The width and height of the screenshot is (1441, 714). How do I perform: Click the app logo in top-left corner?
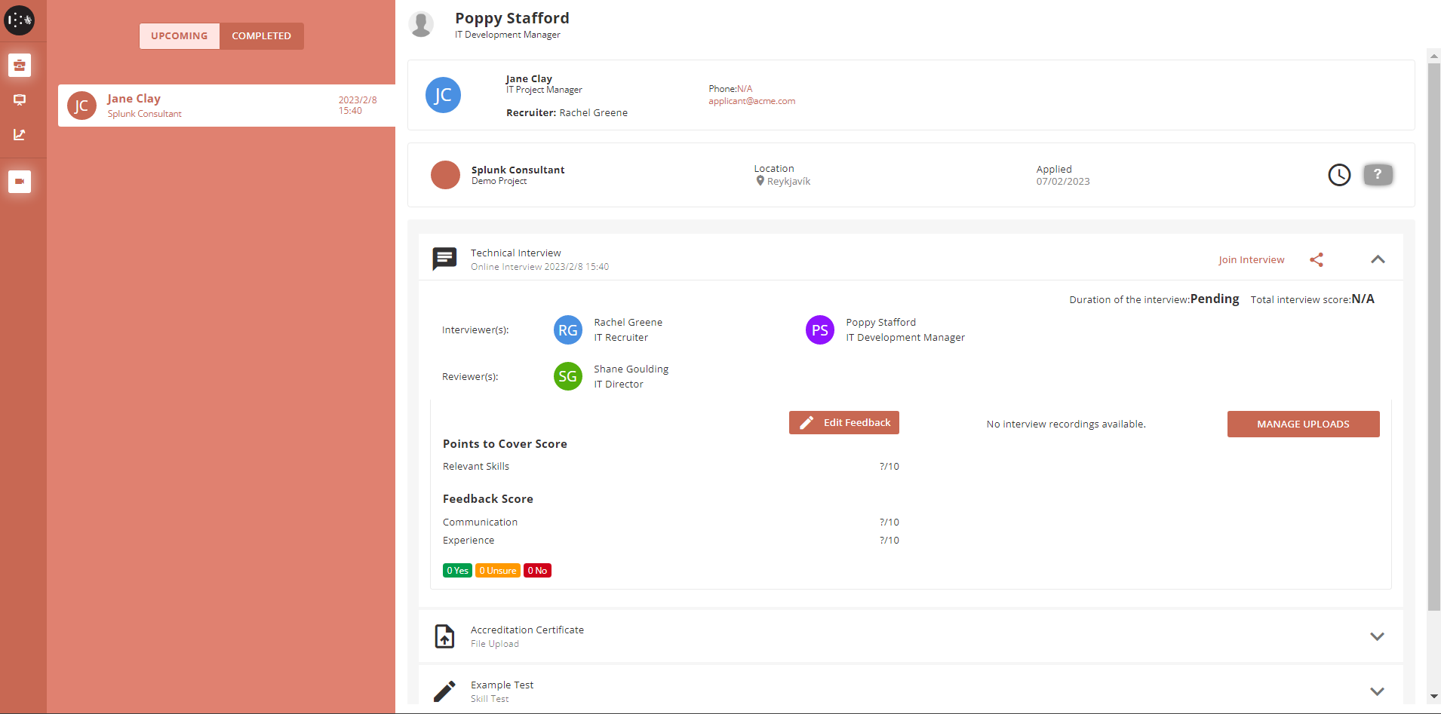(20, 20)
